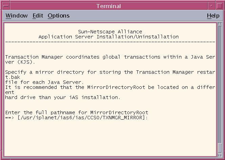This screenshot has height=160, width=225.
Task: Maximize the Terminal window
Action: click(220, 6)
